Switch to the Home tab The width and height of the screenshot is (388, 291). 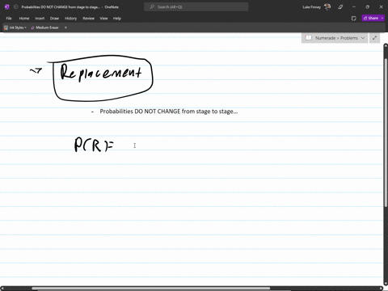point(24,19)
